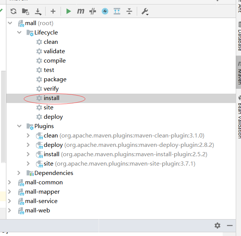Click Maven module icon of mall-common

point(21,183)
